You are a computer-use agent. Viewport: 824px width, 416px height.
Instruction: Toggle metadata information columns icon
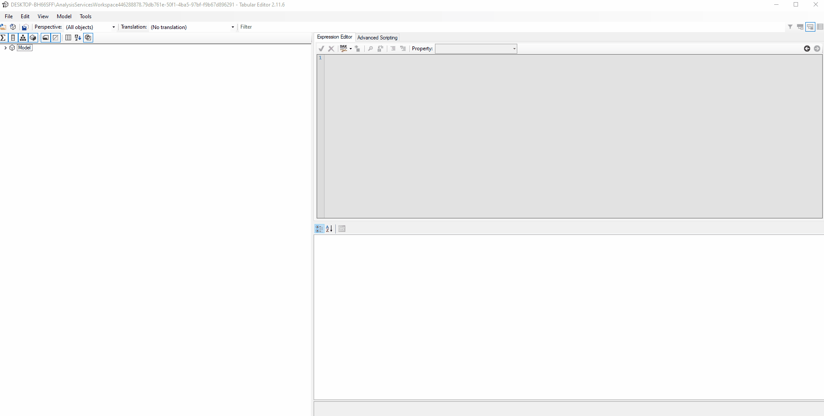coord(68,38)
